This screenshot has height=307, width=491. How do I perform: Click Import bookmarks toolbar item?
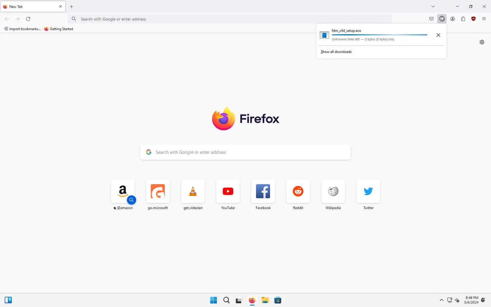[x=22, y=29]
